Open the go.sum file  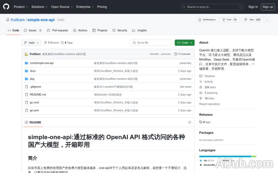(34, 110)
